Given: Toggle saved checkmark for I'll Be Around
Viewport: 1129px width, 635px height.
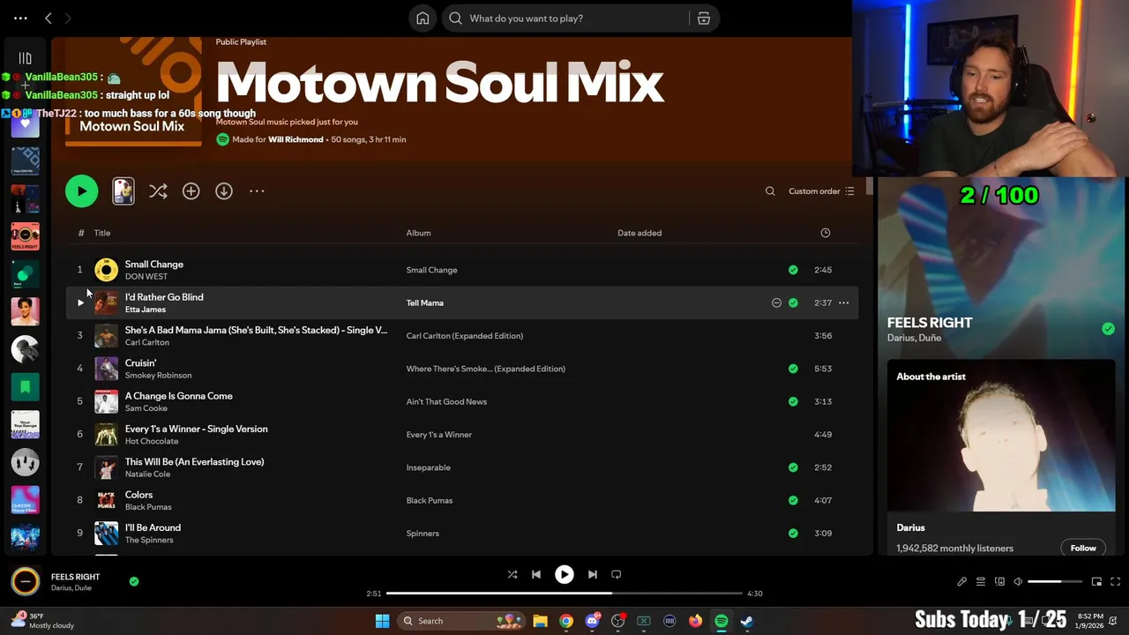Looking at the screenshot, I should point(793,533).
